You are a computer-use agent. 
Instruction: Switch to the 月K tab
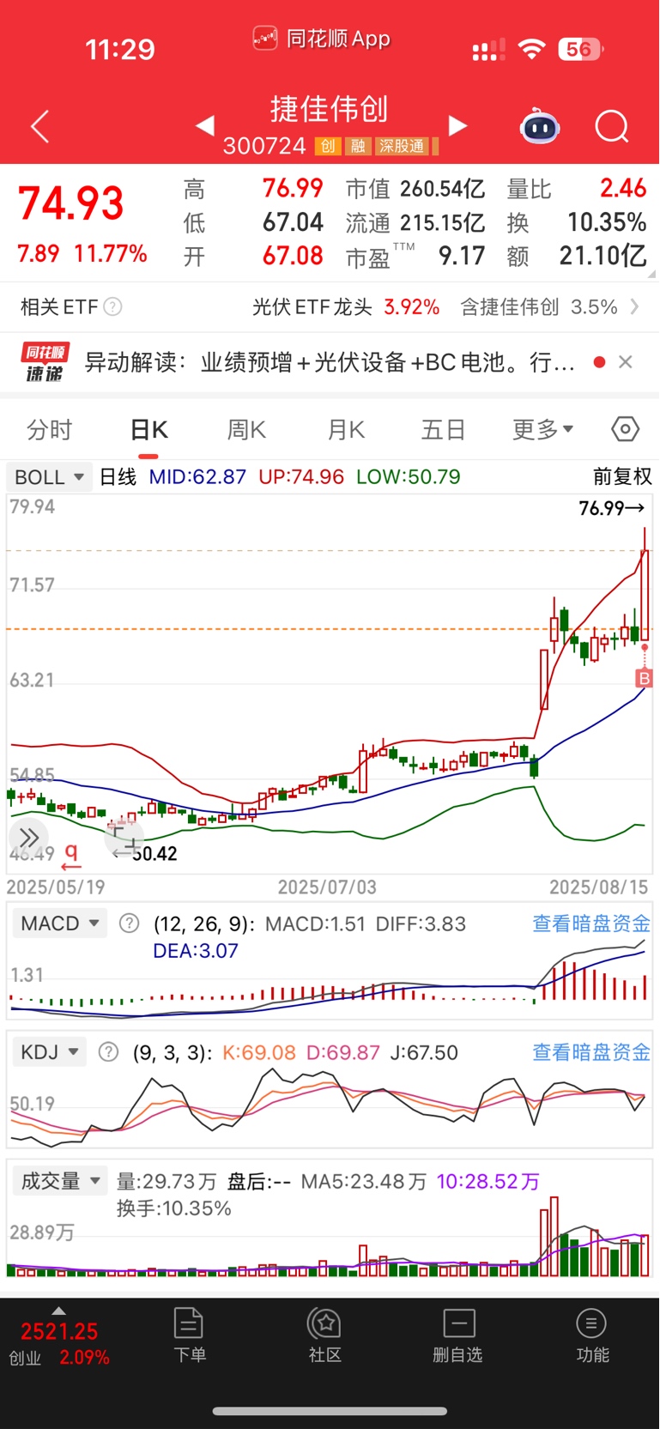click(x=346, y=429)
